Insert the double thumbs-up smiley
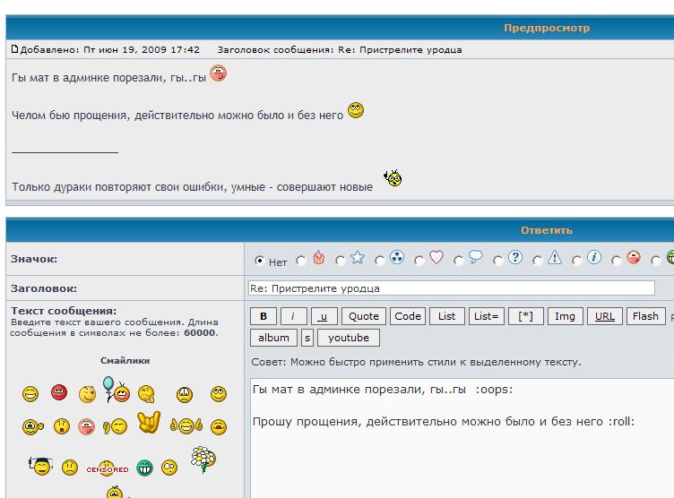The image size is (674, 498). [186, 426]
